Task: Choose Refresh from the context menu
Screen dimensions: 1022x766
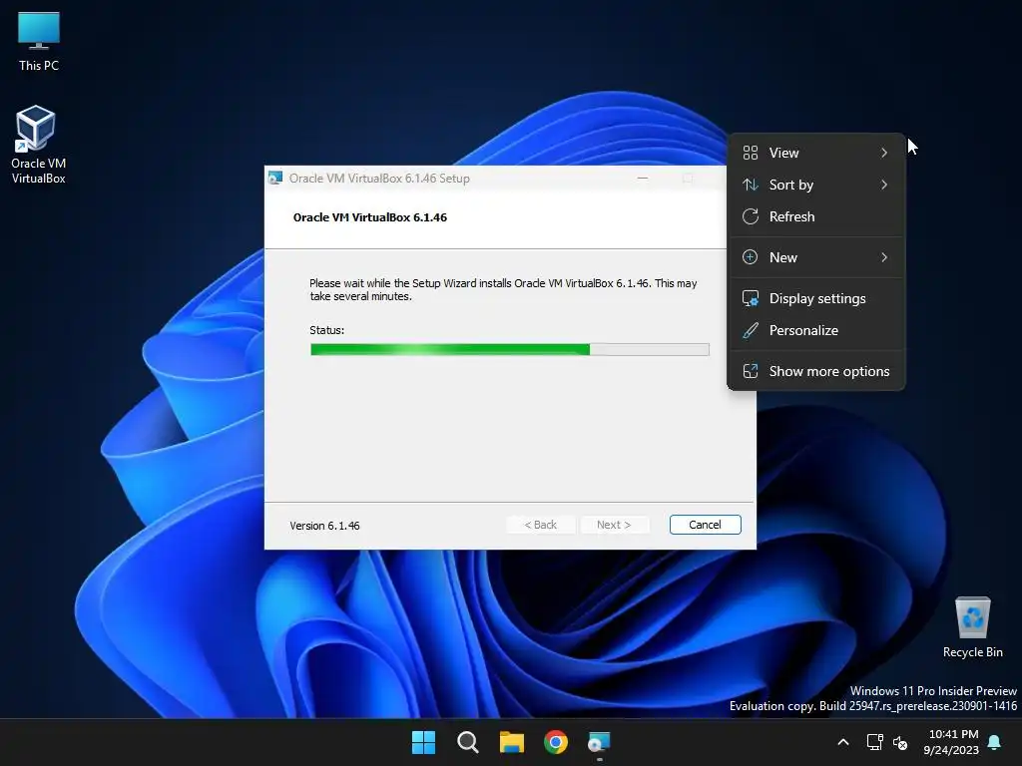Action: [x=815, y=216]
